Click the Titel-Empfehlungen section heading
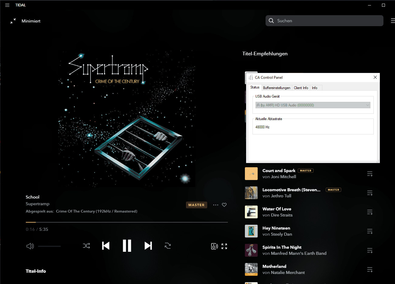Screen dimensions: 395x284 pyautogui.click(x=265, y=54)
